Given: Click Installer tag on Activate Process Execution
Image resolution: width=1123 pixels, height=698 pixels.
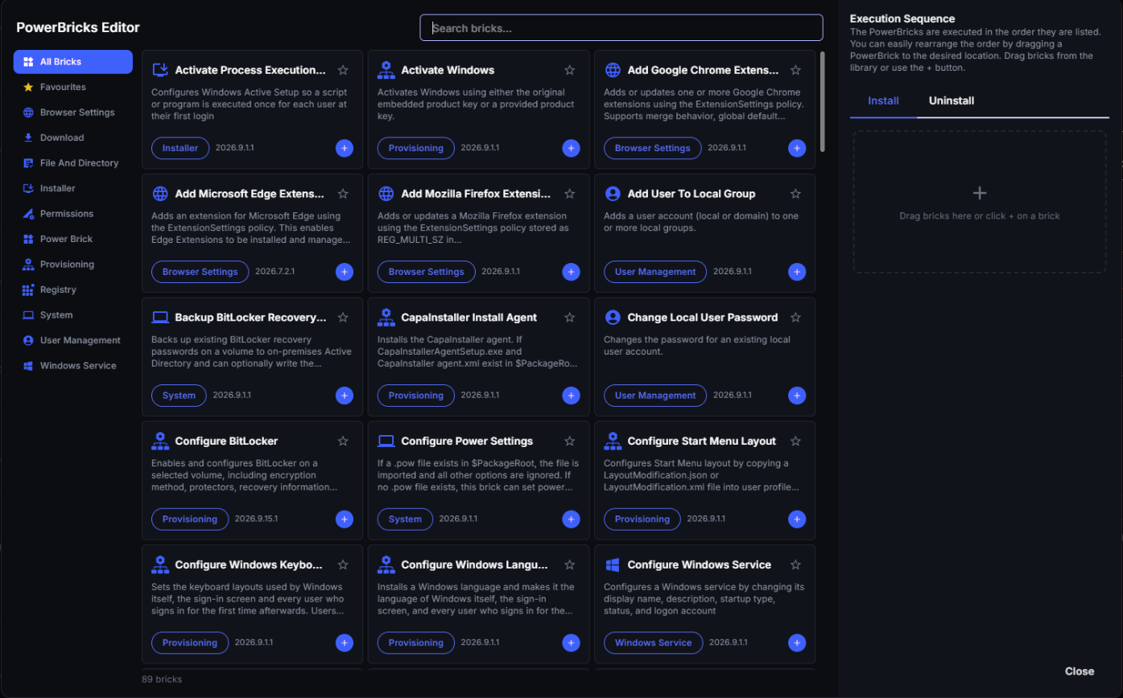Looking at the screenshot, I should 180,148.
